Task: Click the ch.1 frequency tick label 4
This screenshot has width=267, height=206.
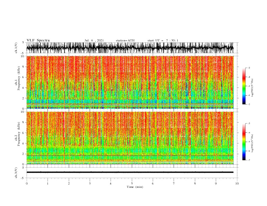Action: pyautogui.click(x=23, y=88)
